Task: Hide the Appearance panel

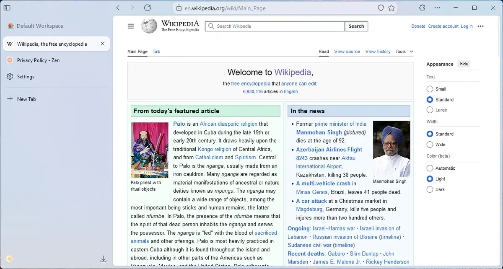Action: [464, 64]
